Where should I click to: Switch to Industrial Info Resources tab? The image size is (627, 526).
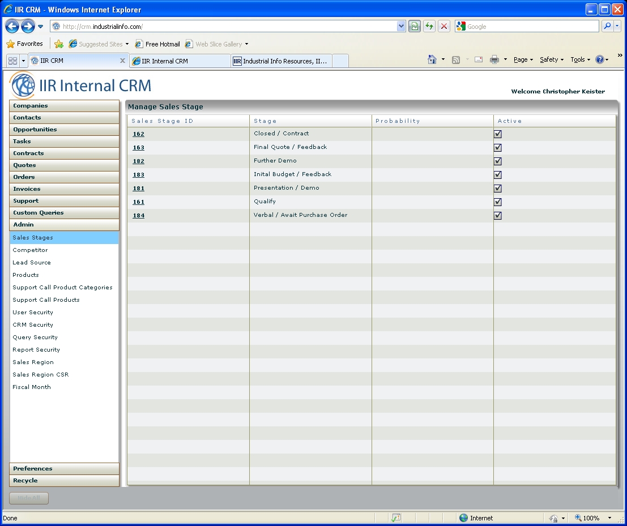coord(281,61)
